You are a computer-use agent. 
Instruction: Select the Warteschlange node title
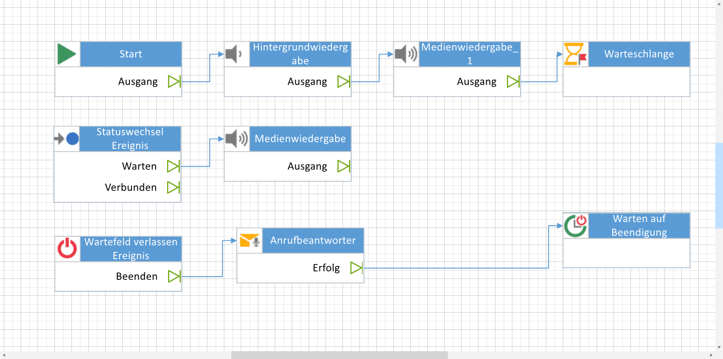point(639,54)
